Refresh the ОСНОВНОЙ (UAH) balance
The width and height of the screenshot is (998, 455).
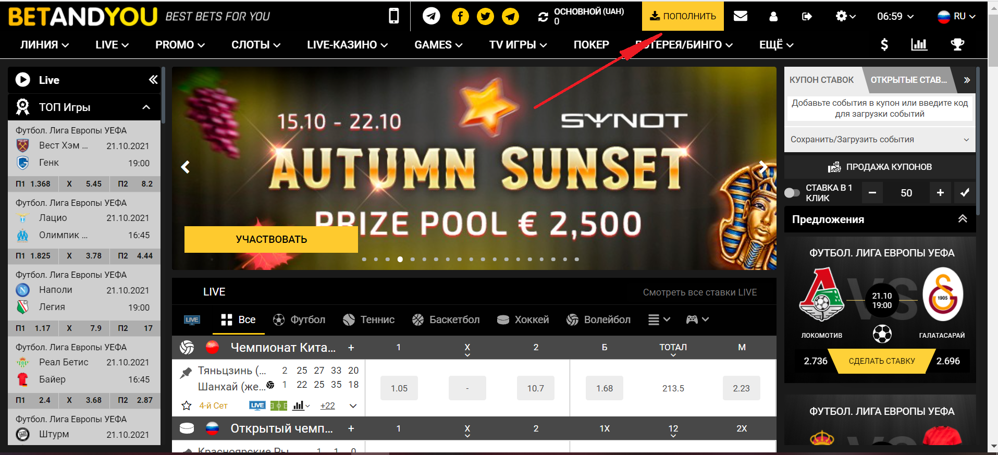click(543, 17)
